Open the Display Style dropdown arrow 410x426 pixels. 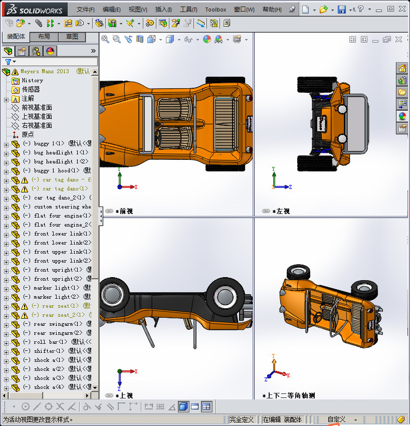[x=179, y=40]
